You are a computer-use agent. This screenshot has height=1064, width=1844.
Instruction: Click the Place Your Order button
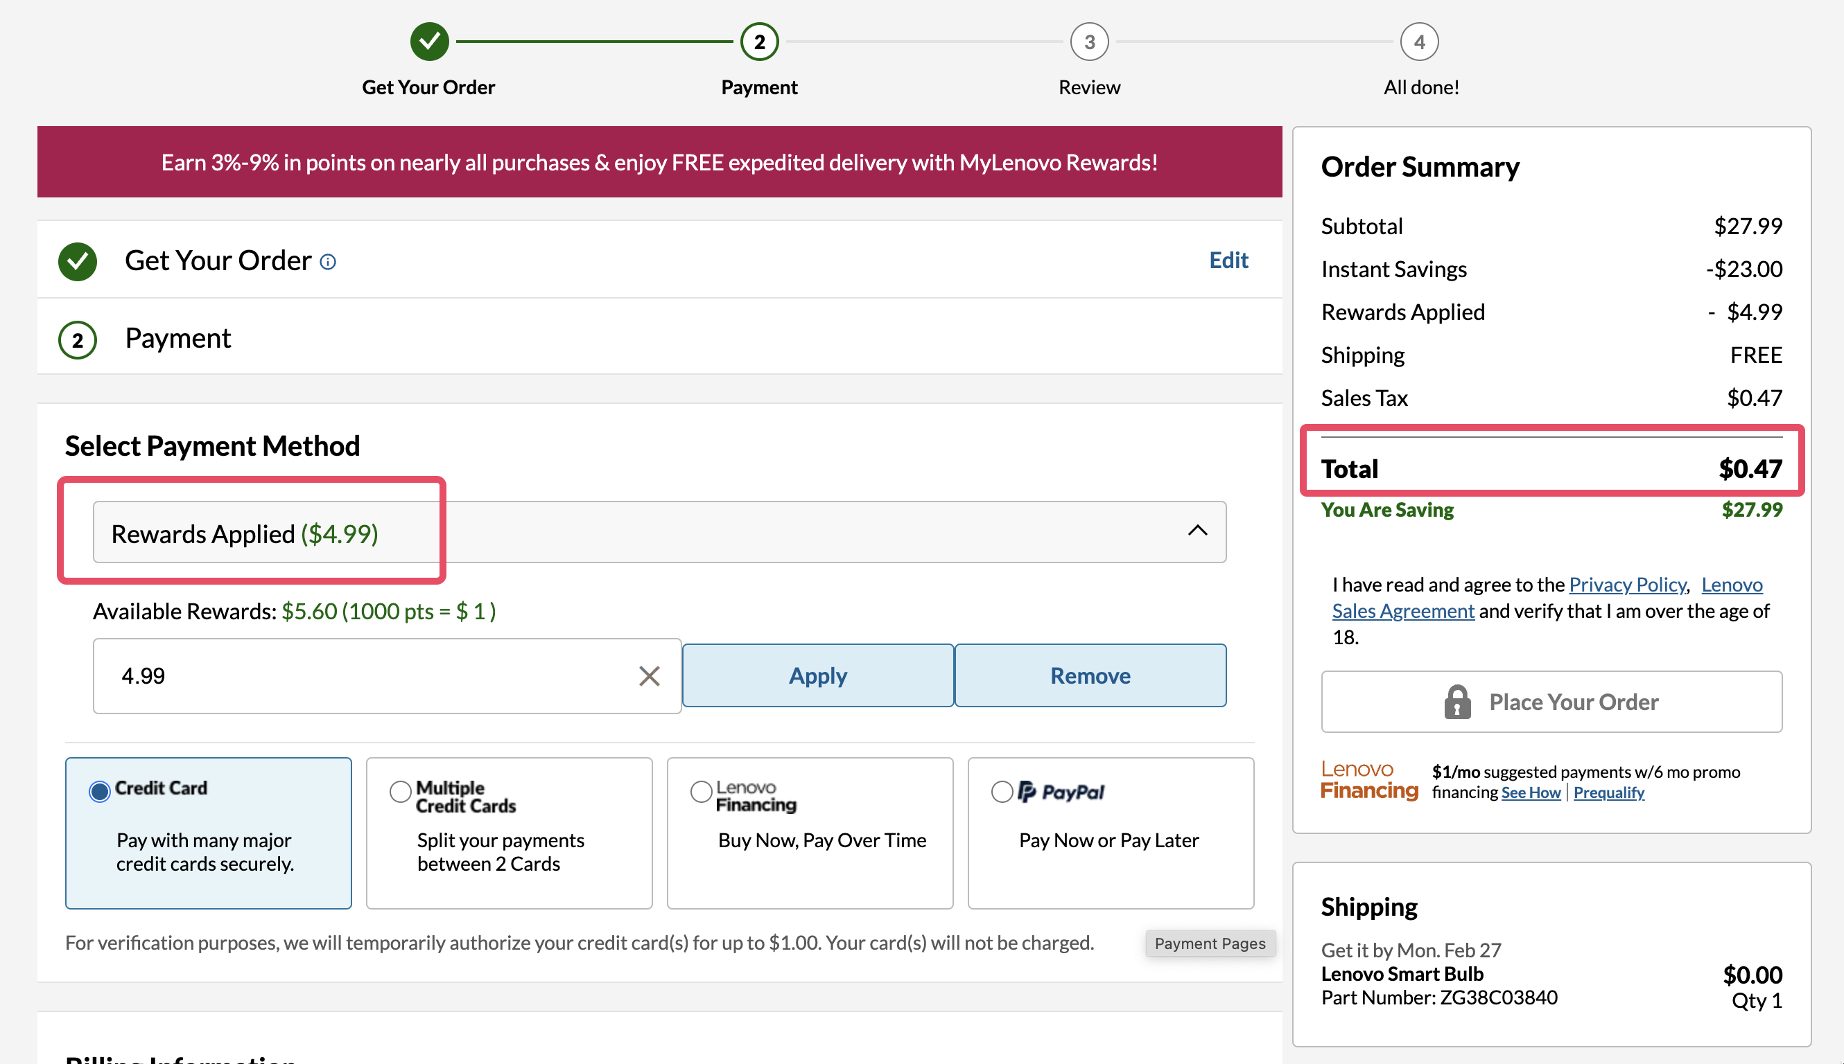click(x=1551, y=702)
